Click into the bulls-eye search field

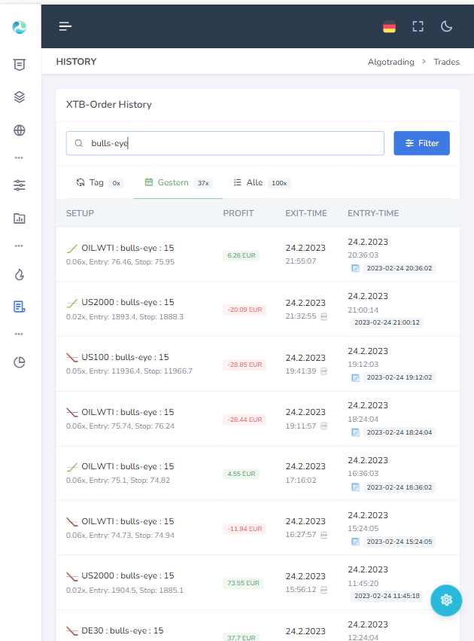(x=225, y=143)
